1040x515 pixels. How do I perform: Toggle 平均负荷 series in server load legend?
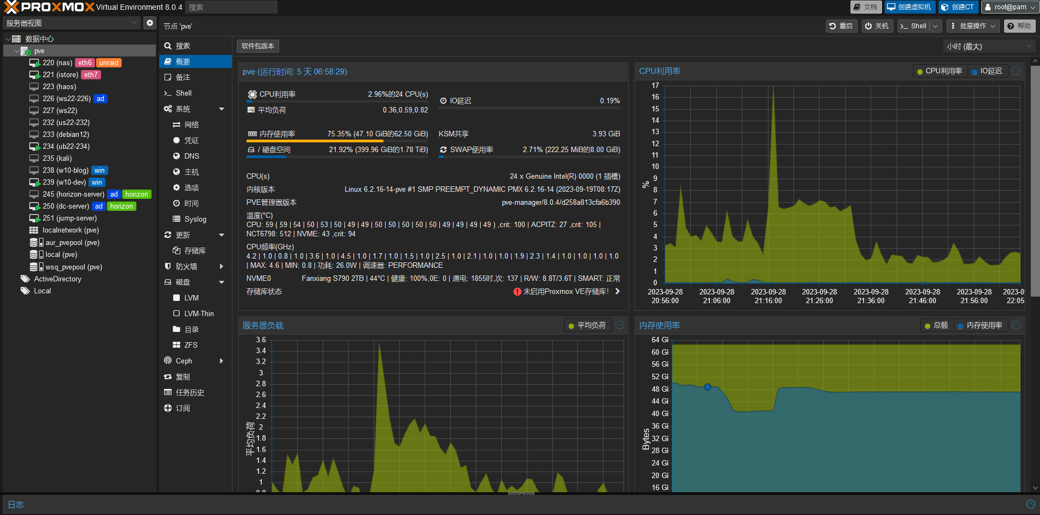coord(588,325)
